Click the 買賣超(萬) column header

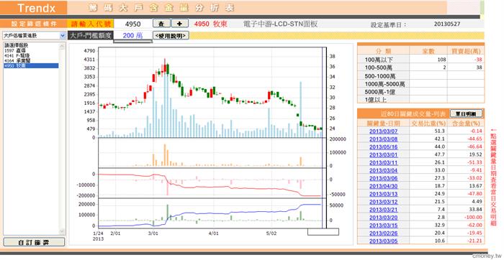(465, 51)
